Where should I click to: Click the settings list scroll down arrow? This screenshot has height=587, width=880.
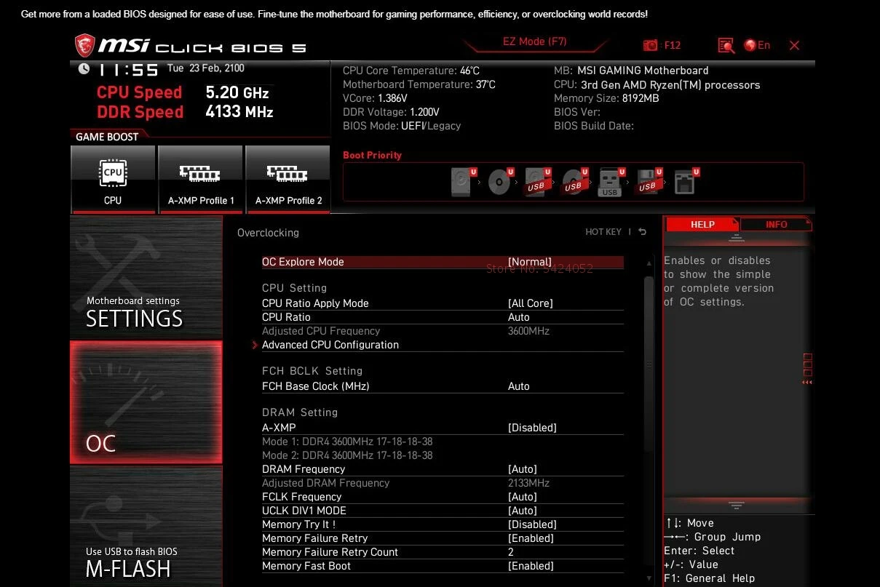pos(649,578)
